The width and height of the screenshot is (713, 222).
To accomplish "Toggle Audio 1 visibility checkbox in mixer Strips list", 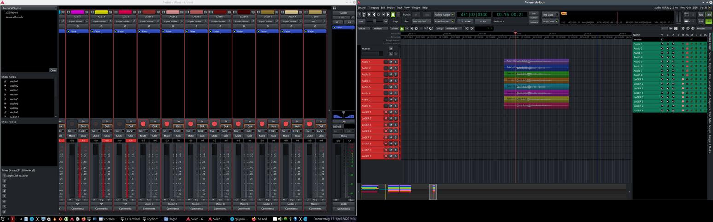I will coord(5,81).
